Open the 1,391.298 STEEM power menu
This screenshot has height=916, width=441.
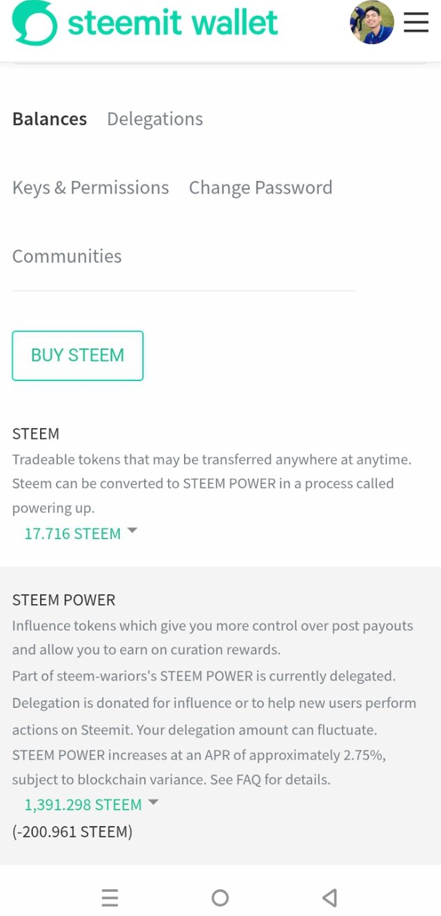coord(83,805)
